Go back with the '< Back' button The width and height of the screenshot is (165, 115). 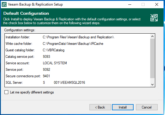coord(100,107)
